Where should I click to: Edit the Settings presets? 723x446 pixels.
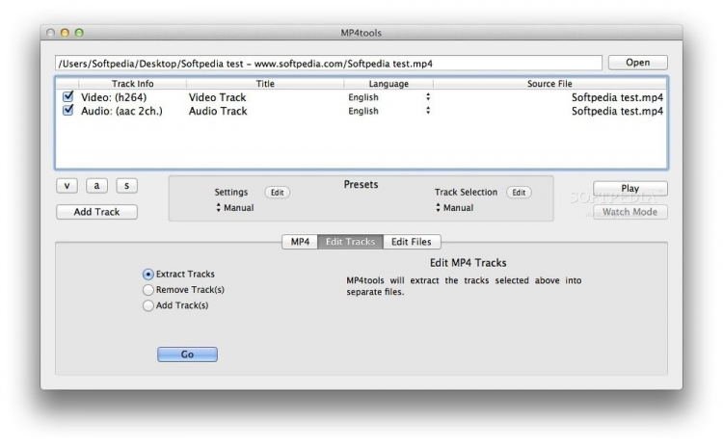pyautogui.click(x=277, y=193)
